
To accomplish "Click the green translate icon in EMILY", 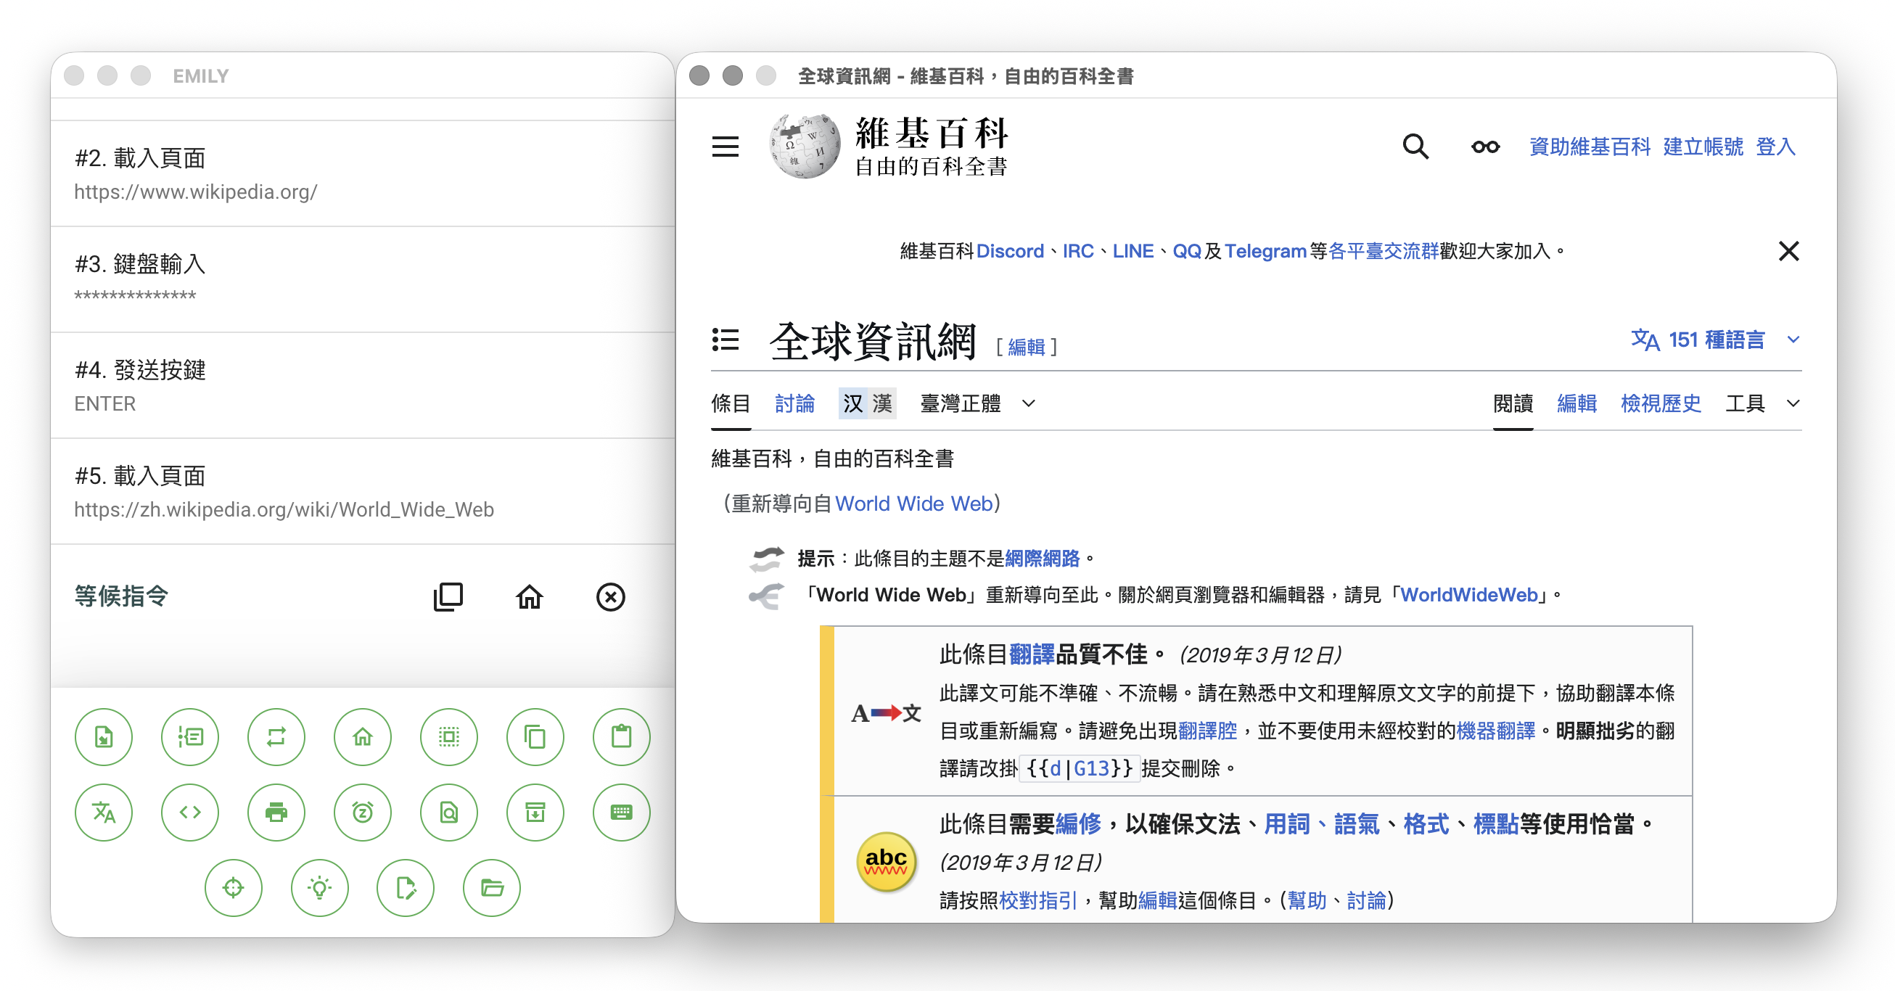I will (104, 813).
